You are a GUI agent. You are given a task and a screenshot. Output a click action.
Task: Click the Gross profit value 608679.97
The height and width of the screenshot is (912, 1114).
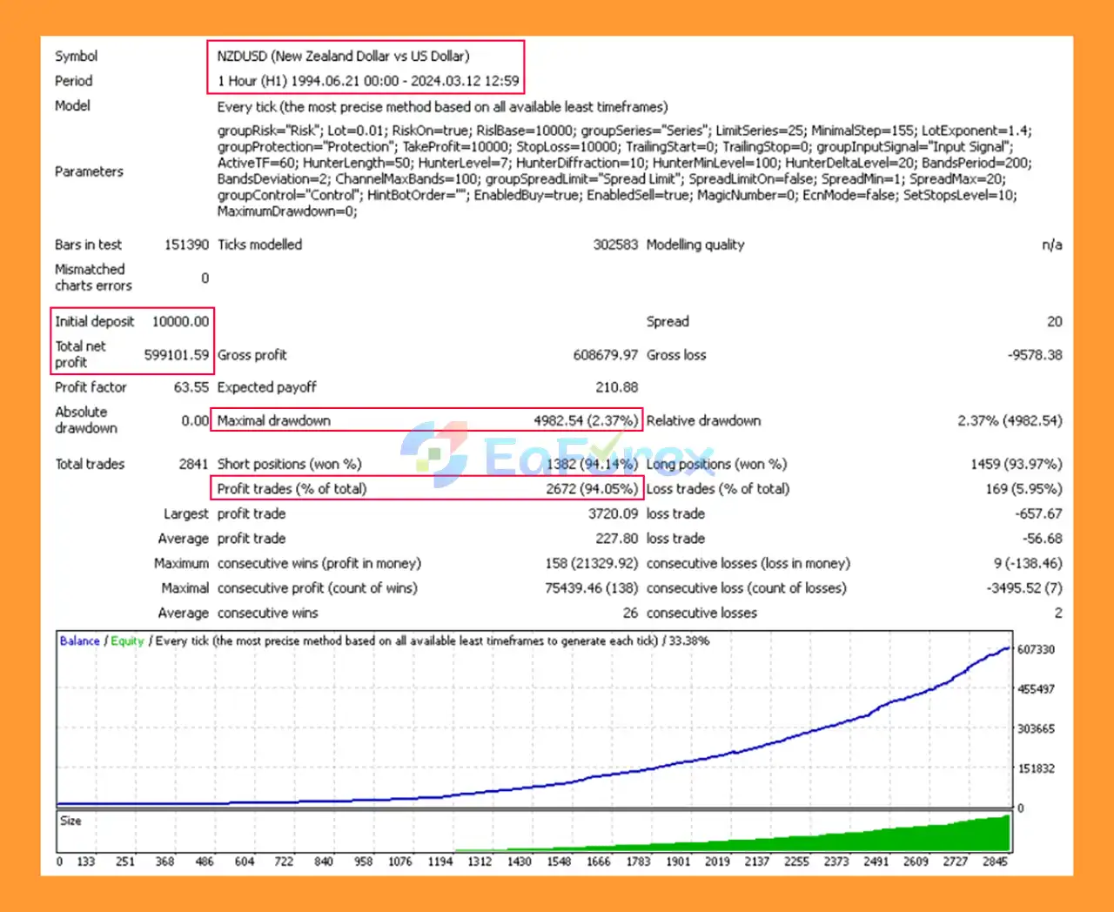[x=605, y=354]
